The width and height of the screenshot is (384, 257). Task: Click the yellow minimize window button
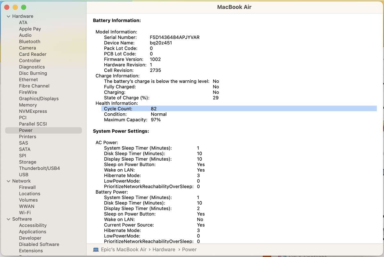[15, 7]
